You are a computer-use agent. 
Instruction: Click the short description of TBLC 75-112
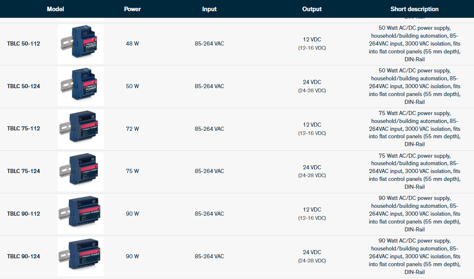click(414, 129)
